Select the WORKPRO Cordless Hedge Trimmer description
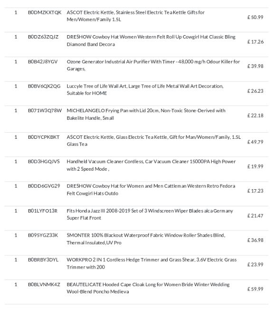The height and width of the screenshot is (309, 273). point(151,263)
